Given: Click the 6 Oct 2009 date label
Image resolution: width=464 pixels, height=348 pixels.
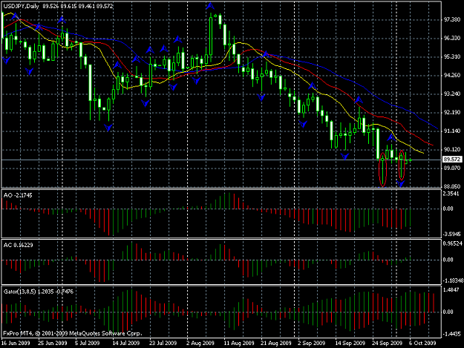Looking at the screenshot, I should pyautogui.click(x=422, y=343).
